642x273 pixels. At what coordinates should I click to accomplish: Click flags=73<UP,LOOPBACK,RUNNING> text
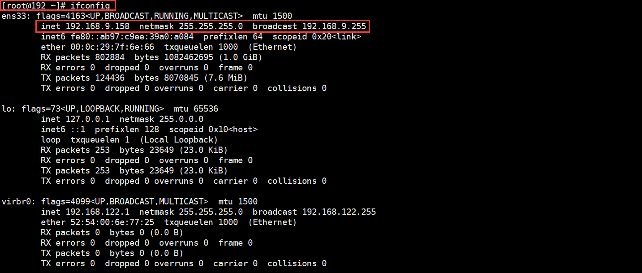point(93,109)
